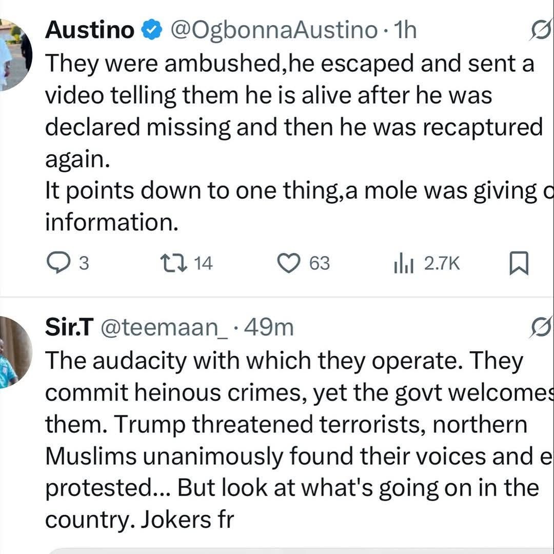
Task: Open view analytics bar-chart icon
Action: (404, 265)
